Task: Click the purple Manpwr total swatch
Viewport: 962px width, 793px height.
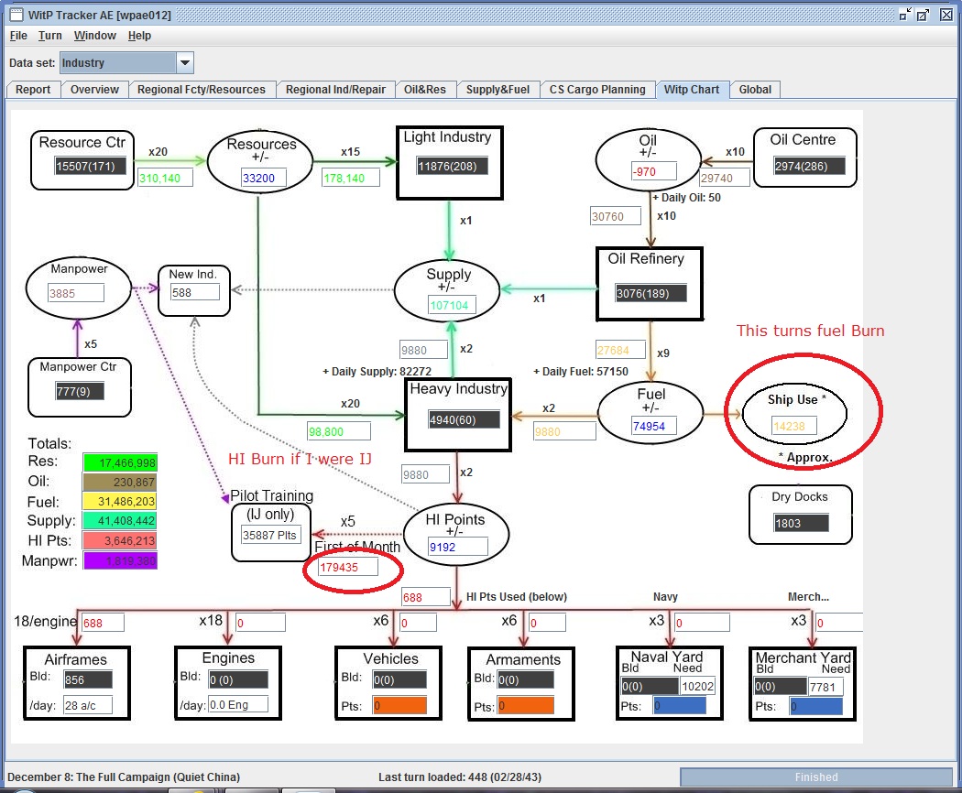Action: pyautogui.click(x=120, y=560)
